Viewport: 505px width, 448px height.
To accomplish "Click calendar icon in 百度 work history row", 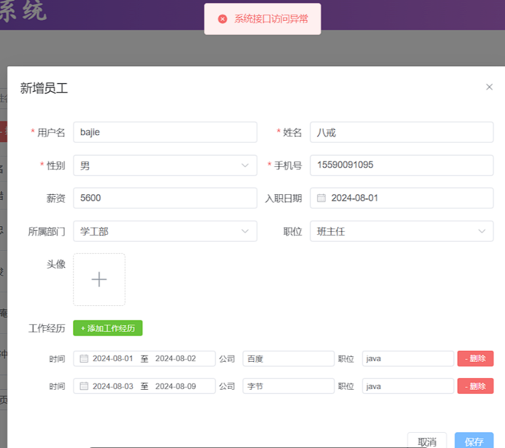I will point(84,359).
